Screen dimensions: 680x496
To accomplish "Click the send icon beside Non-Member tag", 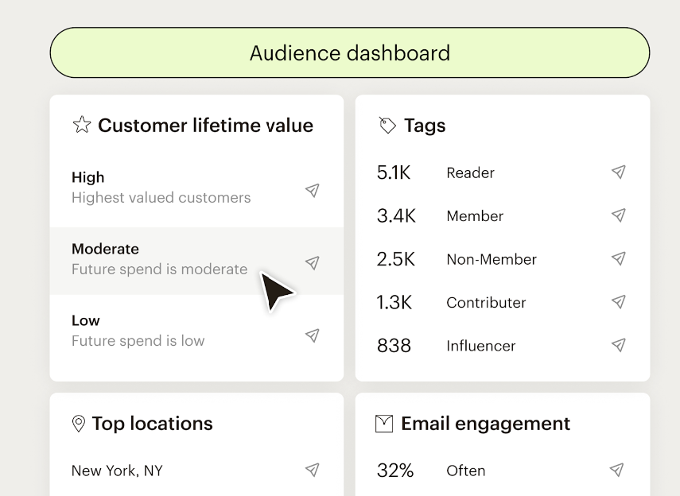I will (618, 258).
